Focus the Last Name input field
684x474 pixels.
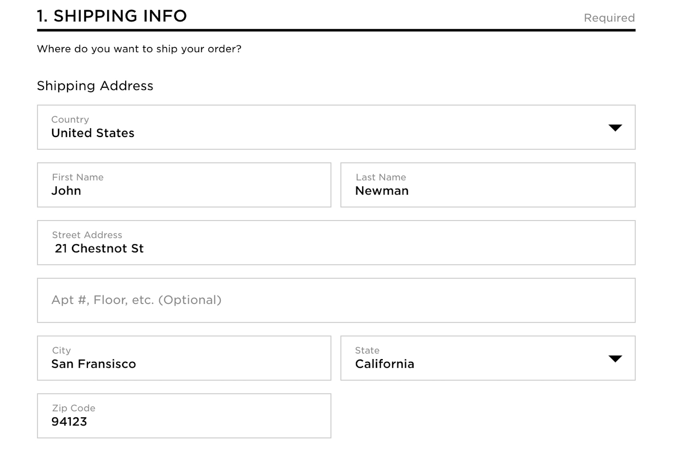pos(488,185)
